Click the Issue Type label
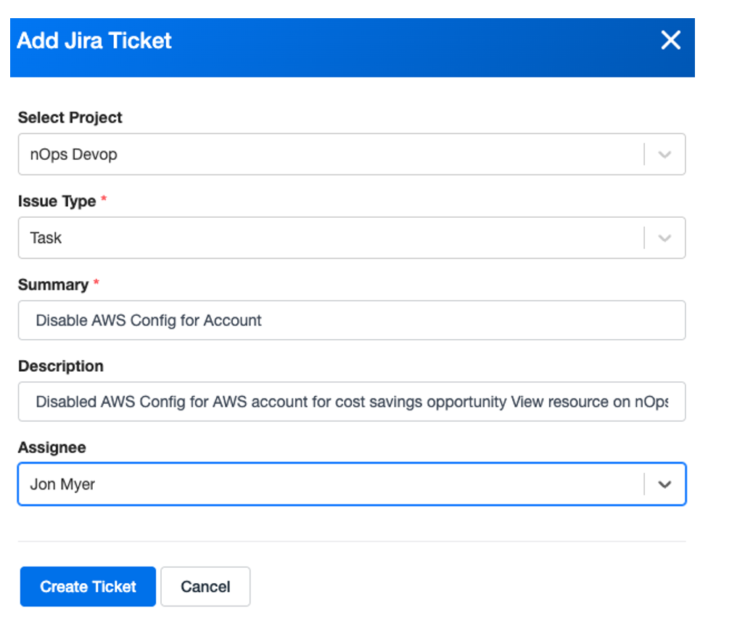Image resolution: width=737 pixels, height=618 pixels. coord(57,201)
